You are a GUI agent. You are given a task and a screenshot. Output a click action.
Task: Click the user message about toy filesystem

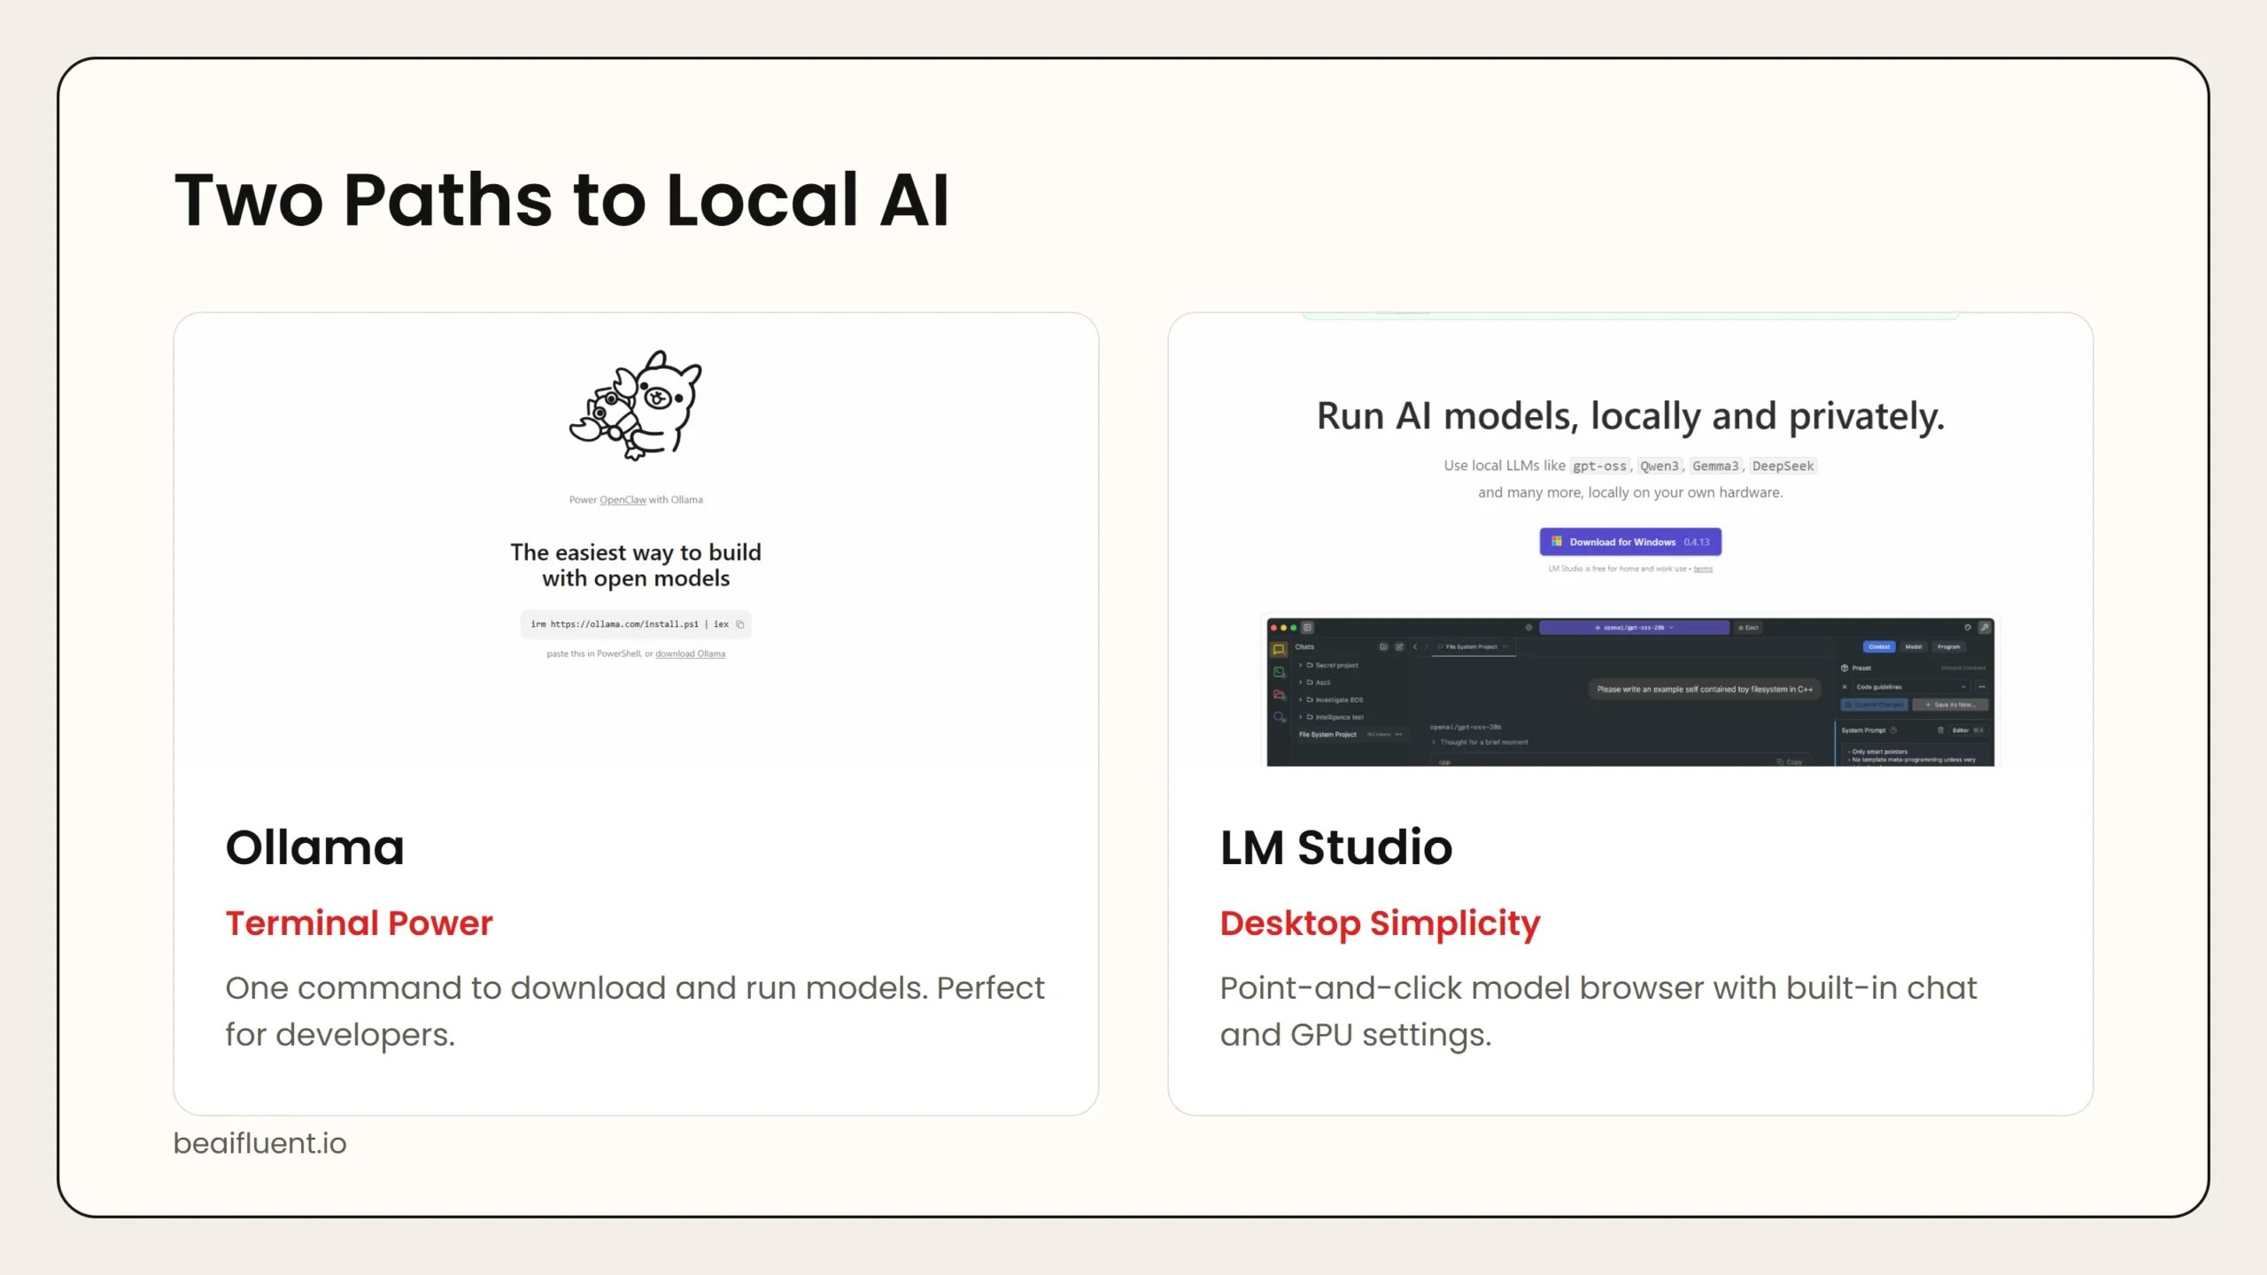(1705, 689)
